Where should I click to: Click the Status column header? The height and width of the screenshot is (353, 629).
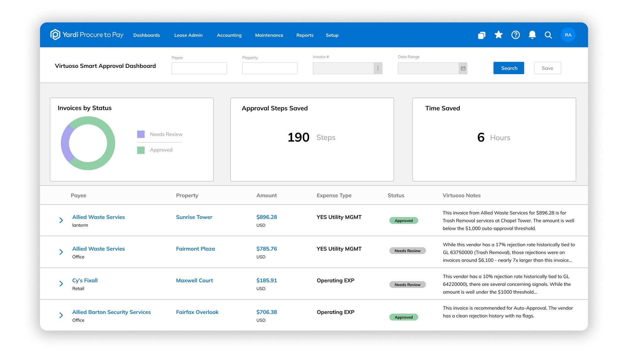[396, 195]
